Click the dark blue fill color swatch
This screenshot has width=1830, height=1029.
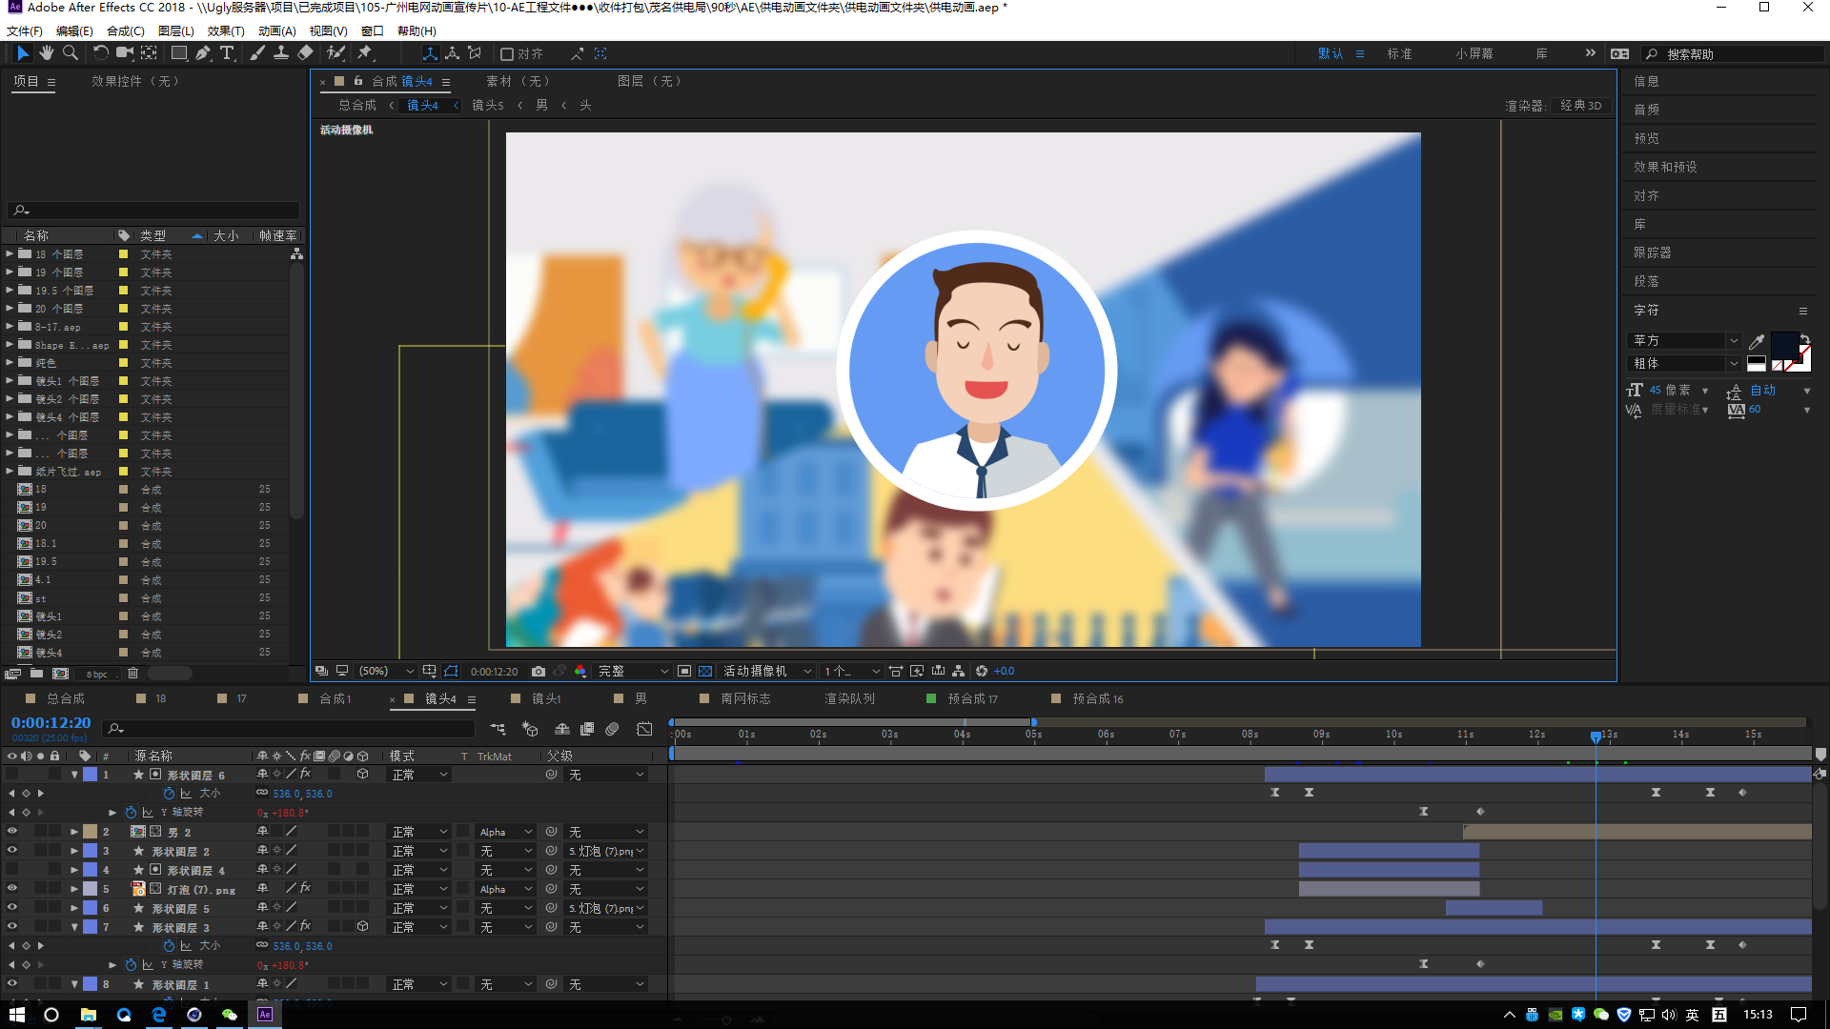click(1784, 345)
